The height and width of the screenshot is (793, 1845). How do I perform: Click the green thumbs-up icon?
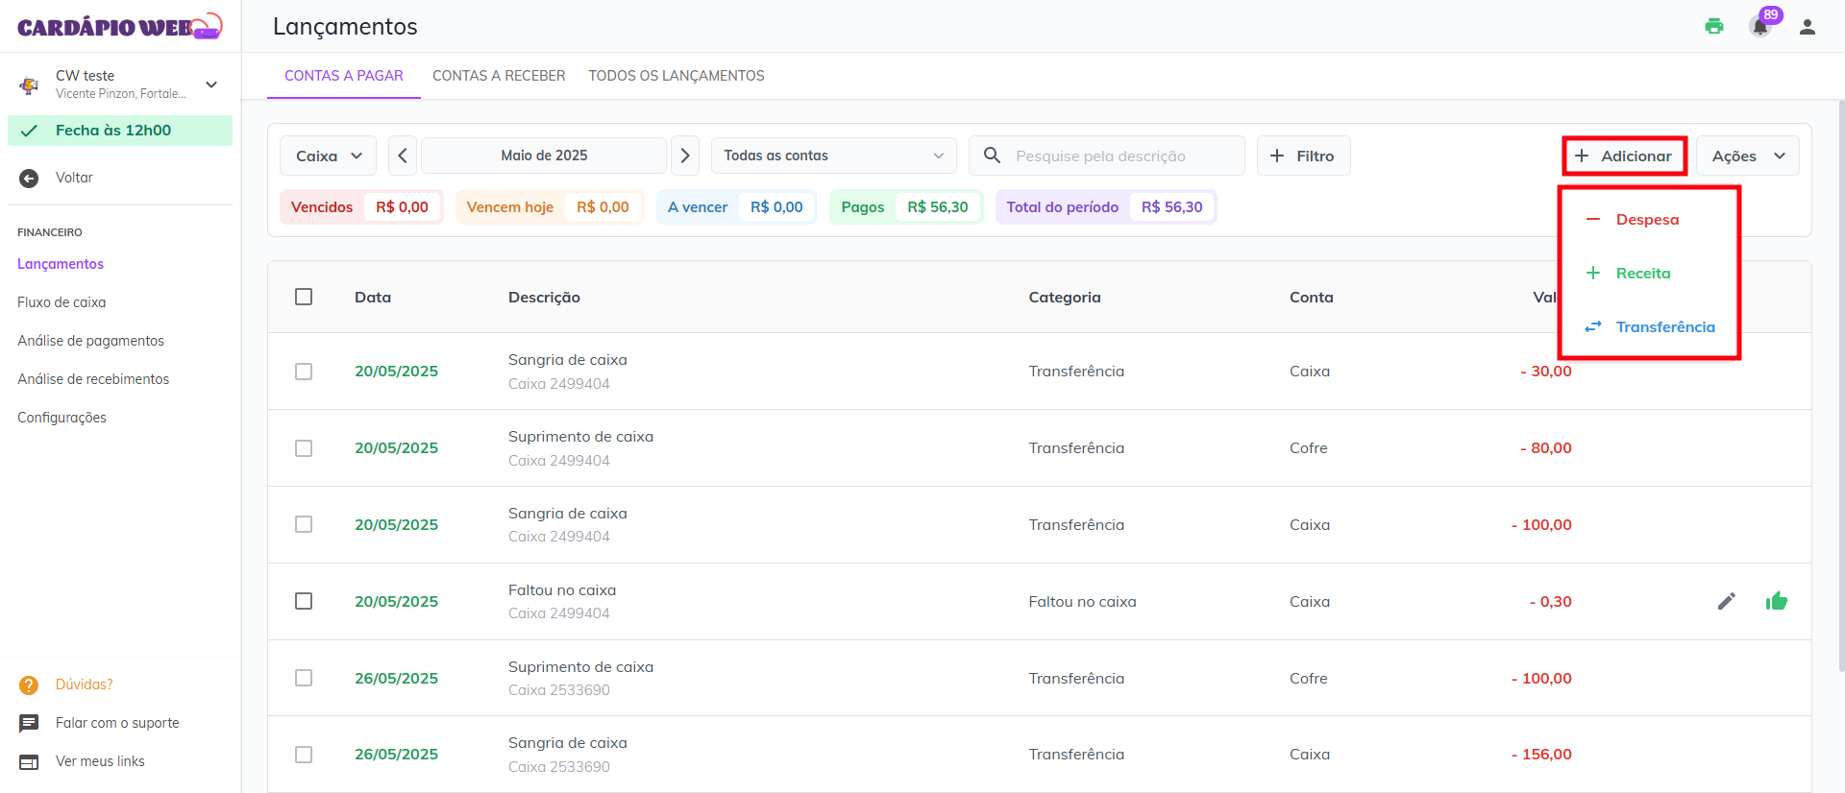pos(1776,601)
